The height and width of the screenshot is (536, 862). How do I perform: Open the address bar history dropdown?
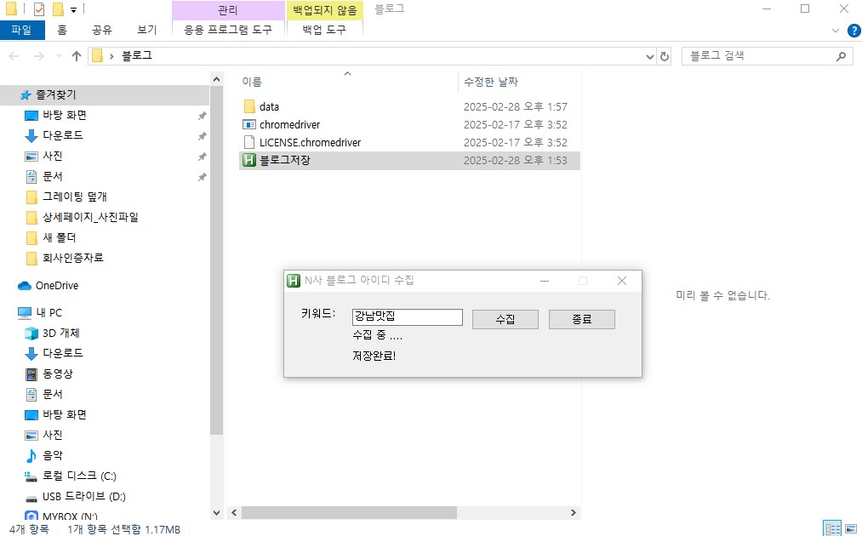pos(650,56)
